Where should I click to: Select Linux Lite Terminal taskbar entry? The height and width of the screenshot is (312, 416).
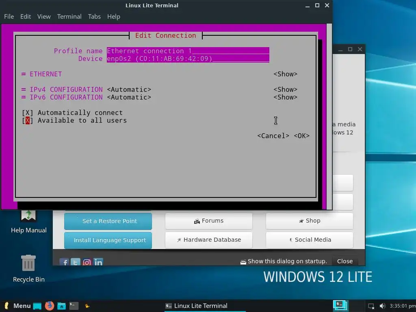click(x=205, y=306)
